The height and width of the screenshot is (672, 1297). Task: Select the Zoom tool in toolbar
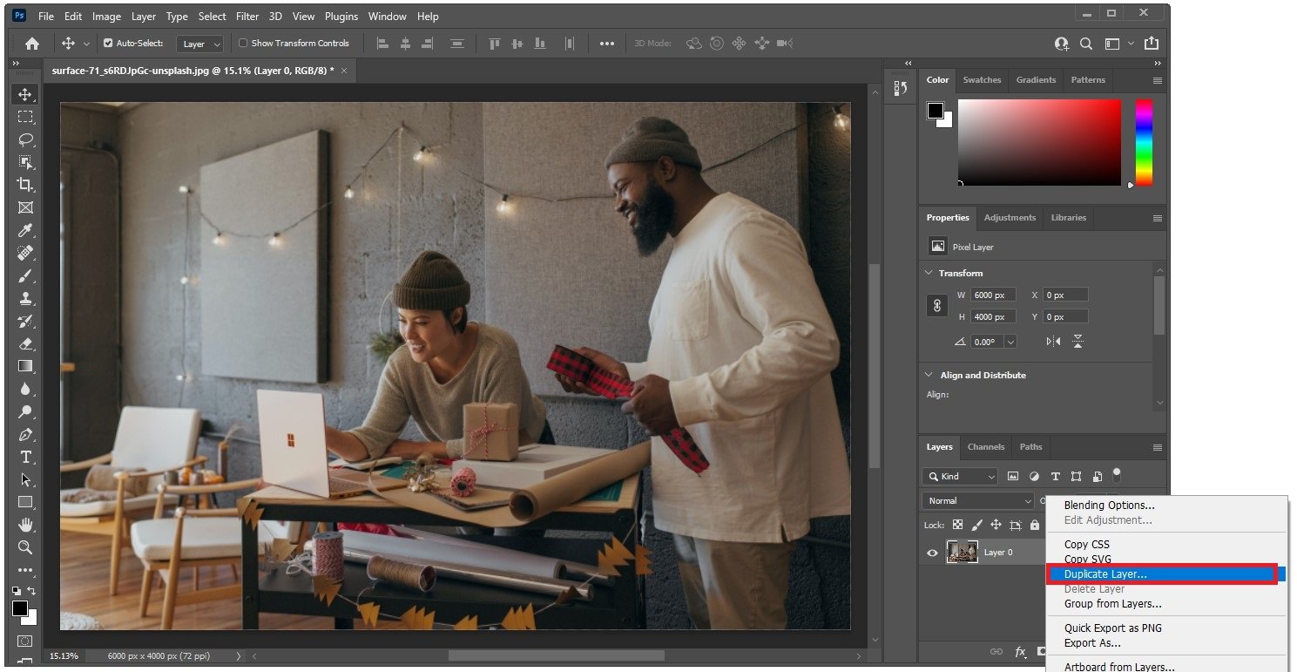pos(25,547)
